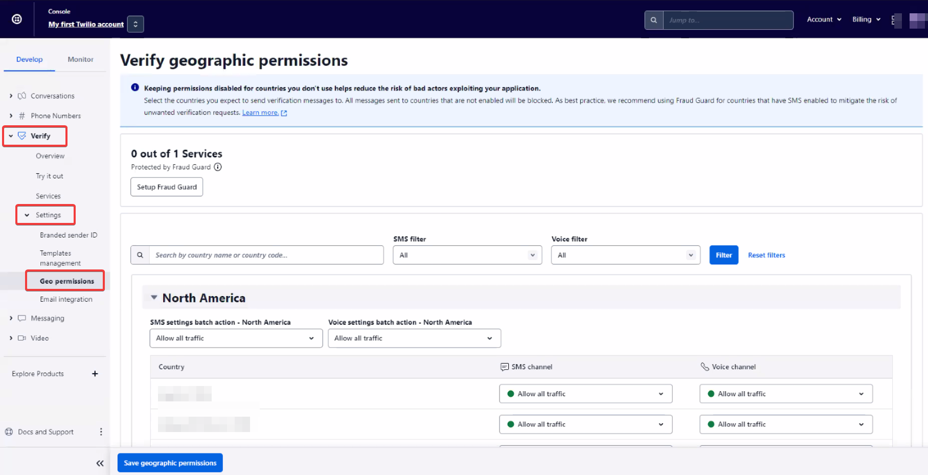Expand the Conversations sidebar section
This screenshot has height=475, width=928.
click(11, 96)
